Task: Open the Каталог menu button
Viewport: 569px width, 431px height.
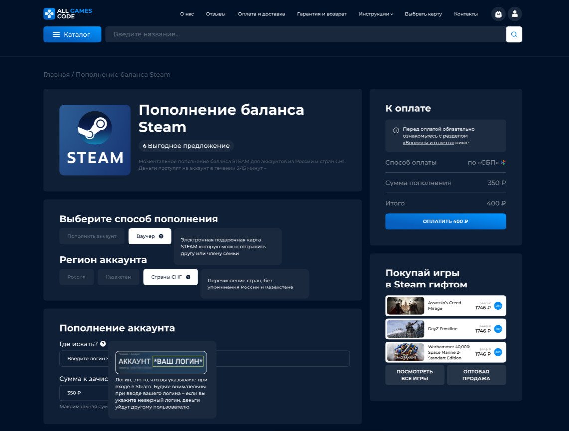Action: click(x=72, y=34)
